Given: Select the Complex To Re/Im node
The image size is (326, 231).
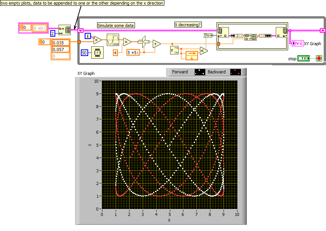Looking at the screenshot, I should 174,50.
